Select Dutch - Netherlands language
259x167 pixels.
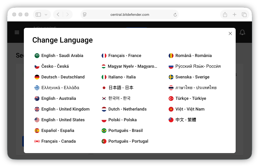124,109
